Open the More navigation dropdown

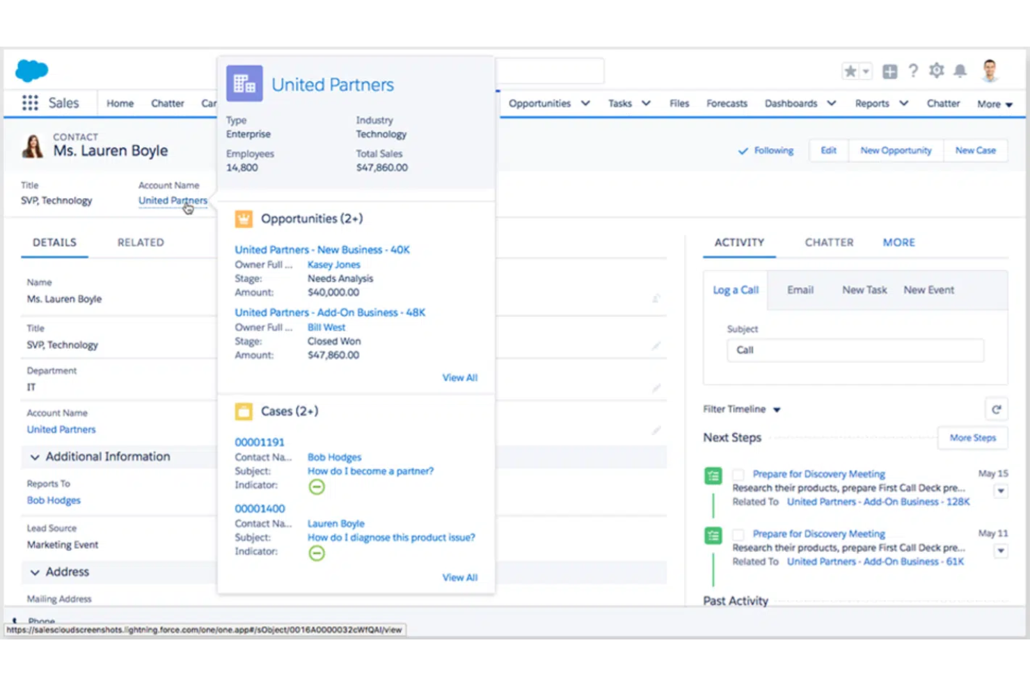click(994, 104)
